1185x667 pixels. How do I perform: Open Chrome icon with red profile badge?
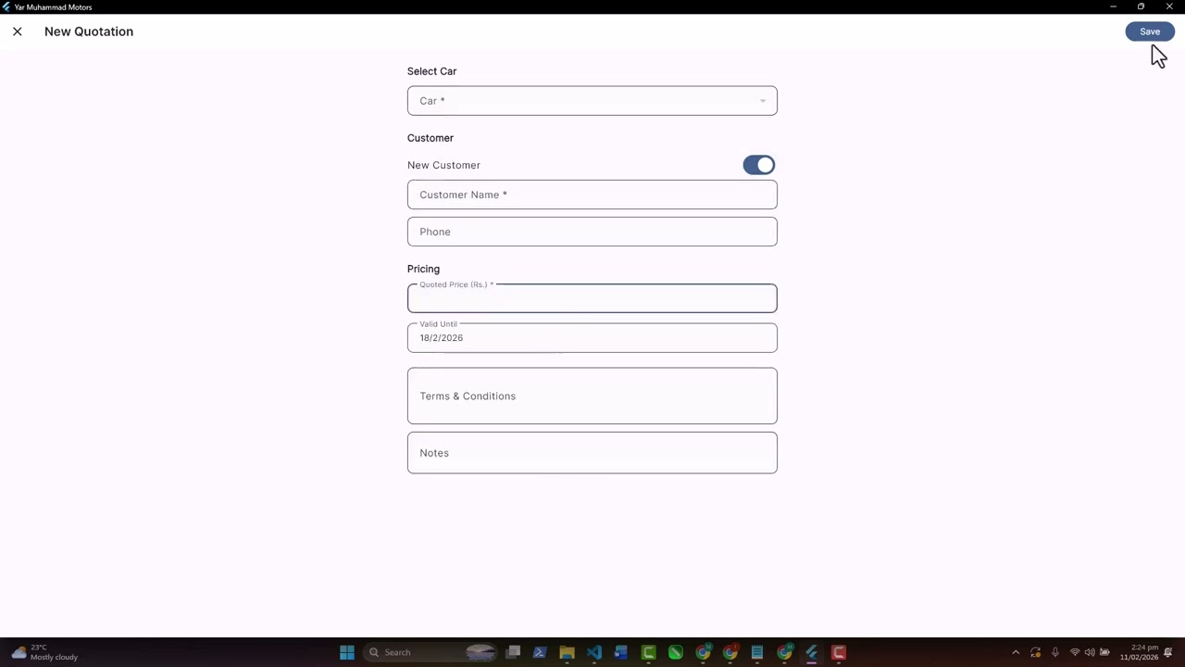click(x=730, y=652)
